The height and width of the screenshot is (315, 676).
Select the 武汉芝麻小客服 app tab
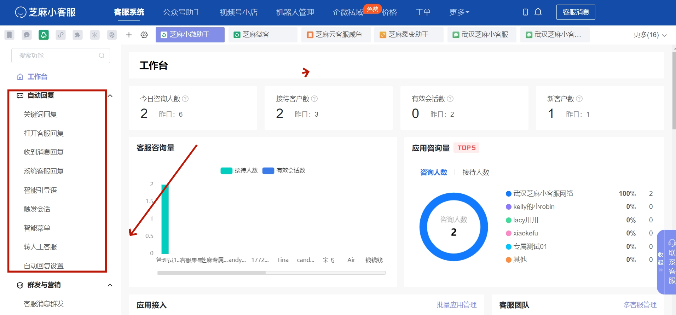point(482,35)
